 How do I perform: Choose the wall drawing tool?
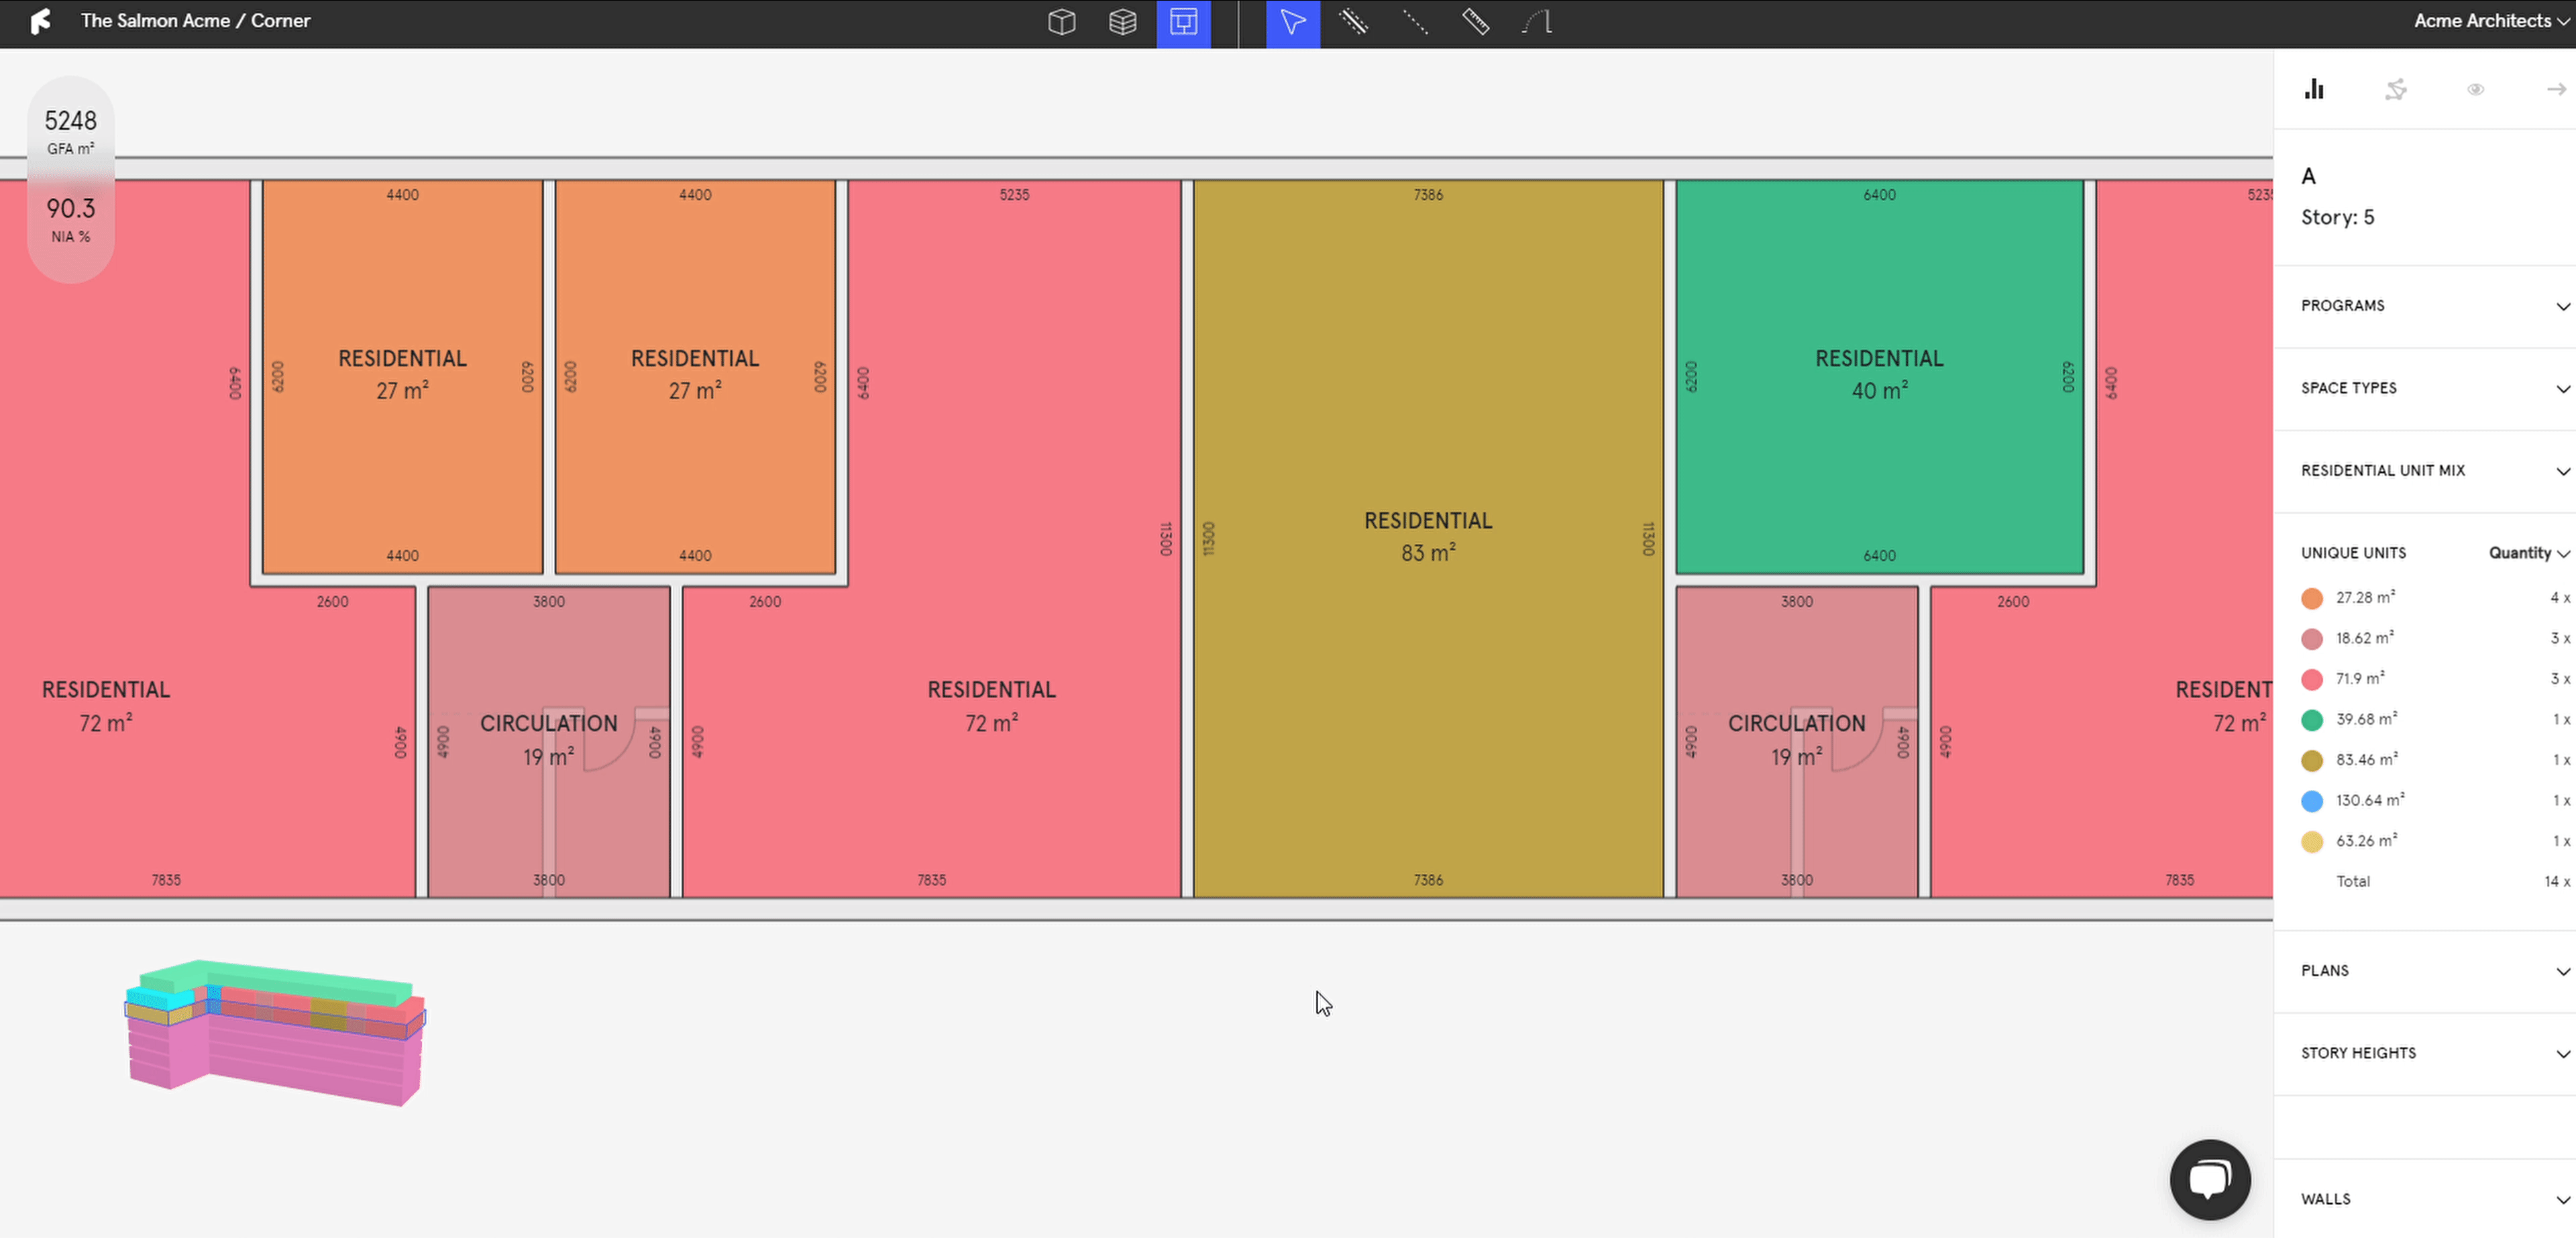point(1353,22)
